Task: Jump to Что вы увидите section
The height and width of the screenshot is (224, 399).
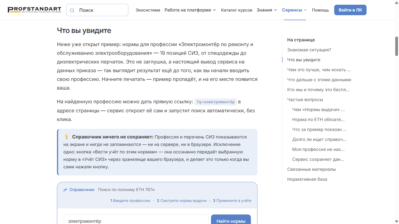Action: tap(304, 60)
